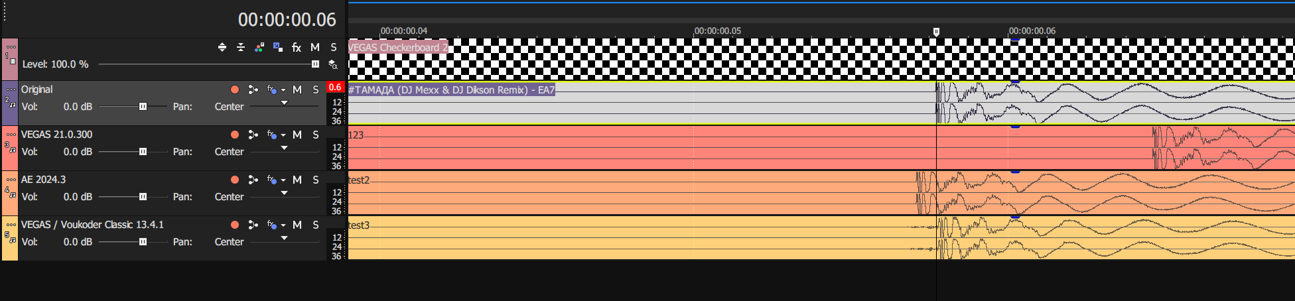Open the more options dots on AE 2024.3 track
This screenshot has width=1295, height=301.
click(11, 180)
